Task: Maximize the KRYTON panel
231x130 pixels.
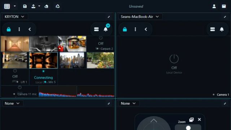Action: tap(109, 17)
